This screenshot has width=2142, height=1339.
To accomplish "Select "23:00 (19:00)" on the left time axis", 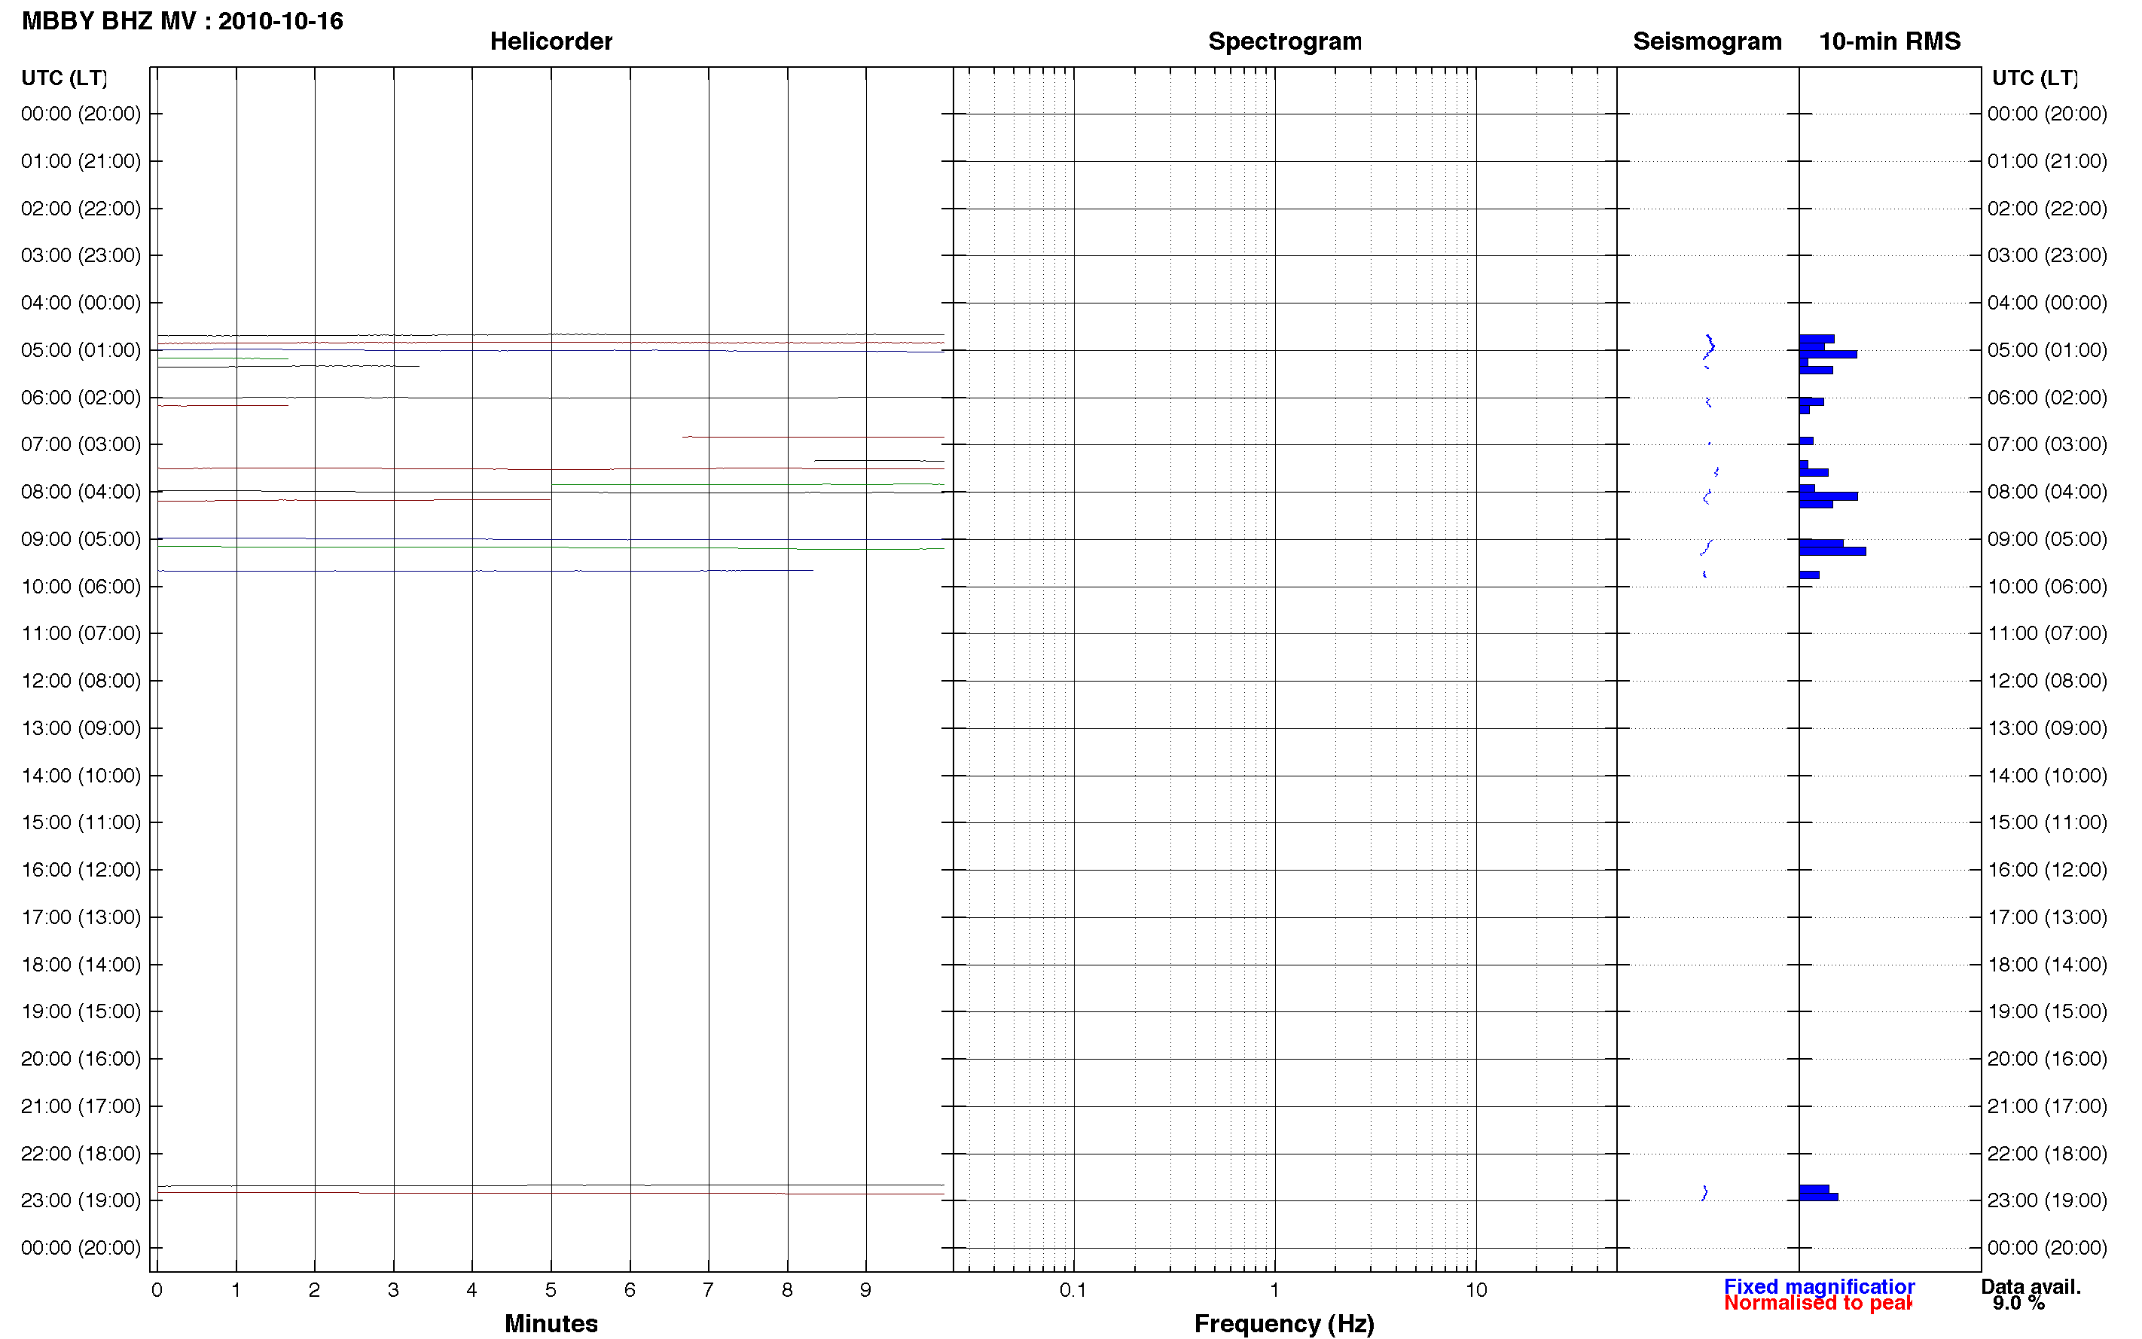I will 81,1201.
